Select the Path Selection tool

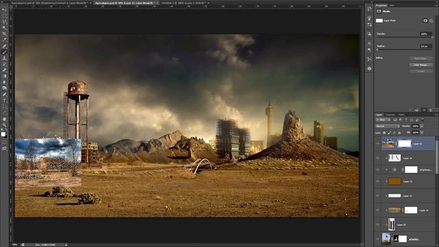(4, 106)
